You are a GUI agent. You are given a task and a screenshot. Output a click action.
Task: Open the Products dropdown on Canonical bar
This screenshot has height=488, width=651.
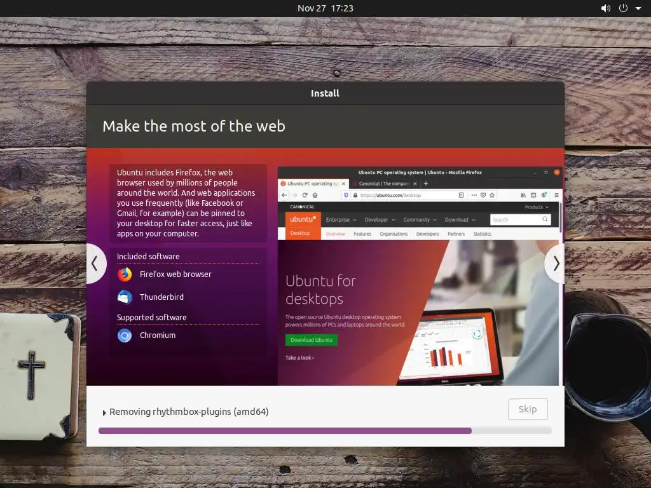click(537, 207)
